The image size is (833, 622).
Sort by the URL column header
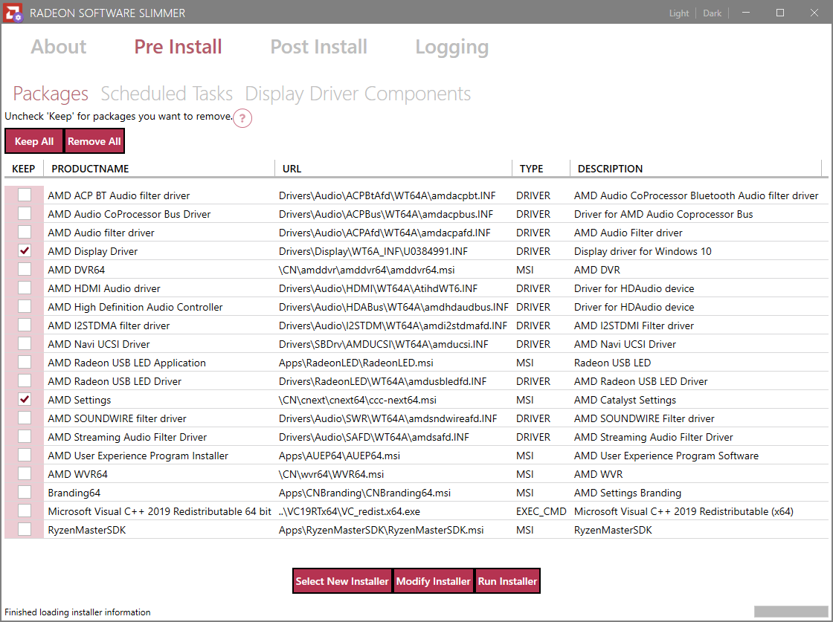pos(393,169)
